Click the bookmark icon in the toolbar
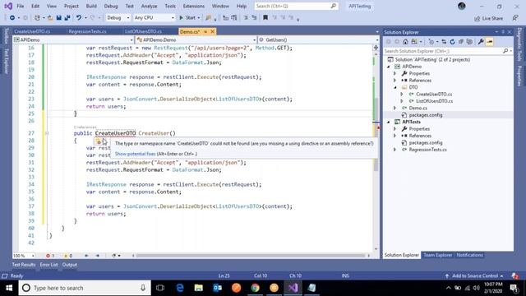This screenshot has width=526, height=296. [265, 18]
